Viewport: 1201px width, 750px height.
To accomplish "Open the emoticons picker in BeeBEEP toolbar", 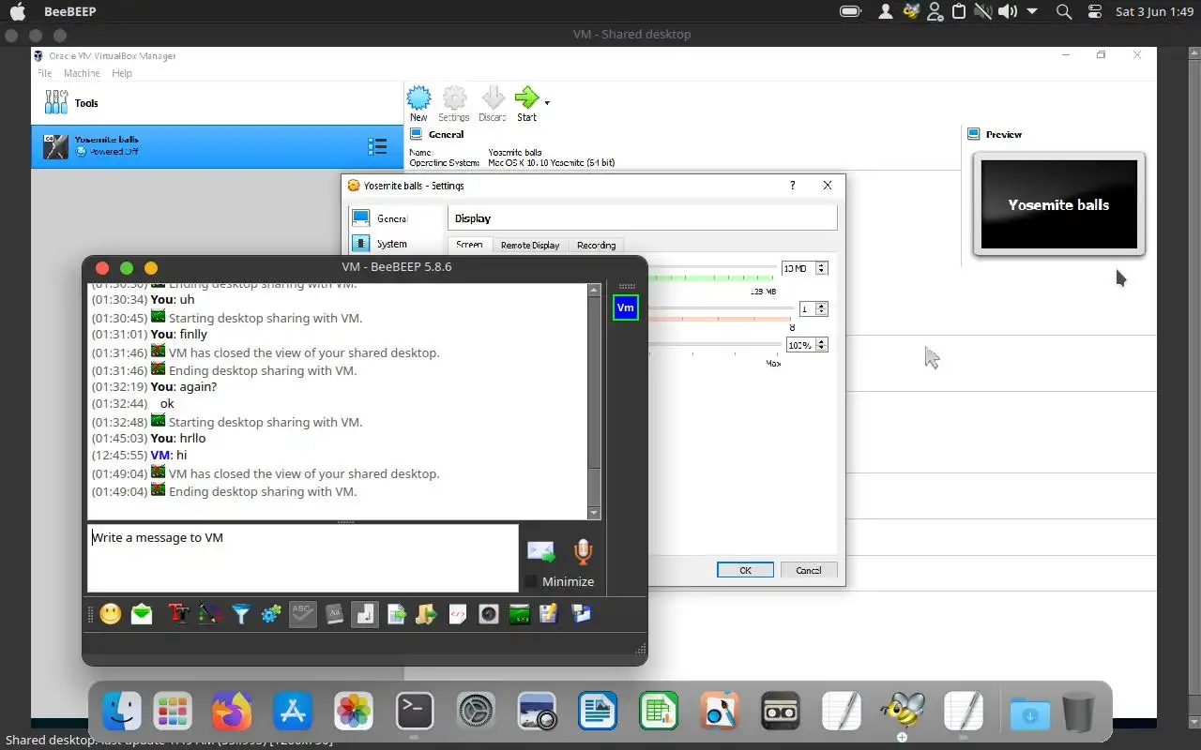I will click(x=111, y=614).
